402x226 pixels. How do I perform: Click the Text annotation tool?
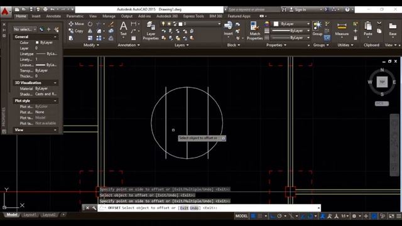coord(123,29)
